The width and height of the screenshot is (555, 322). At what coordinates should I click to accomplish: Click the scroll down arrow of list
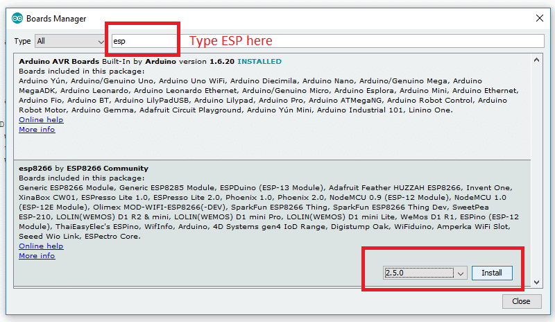(536, 282)
